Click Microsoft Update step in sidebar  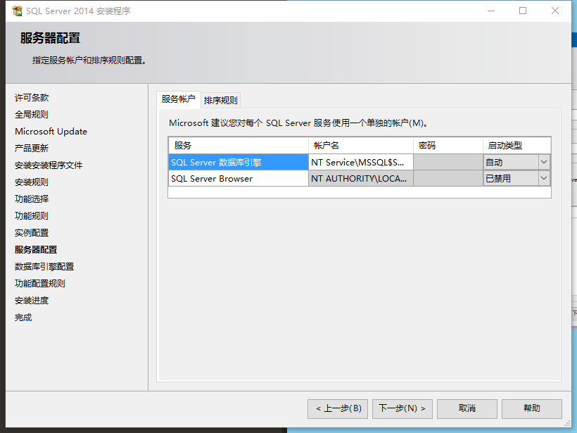51,132
